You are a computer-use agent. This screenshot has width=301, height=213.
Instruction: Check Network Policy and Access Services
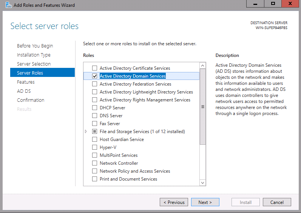click(94, 171)
